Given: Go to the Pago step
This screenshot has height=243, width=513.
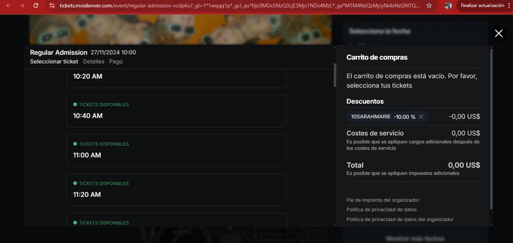Looking at the screenshot, I should [116, 62].
